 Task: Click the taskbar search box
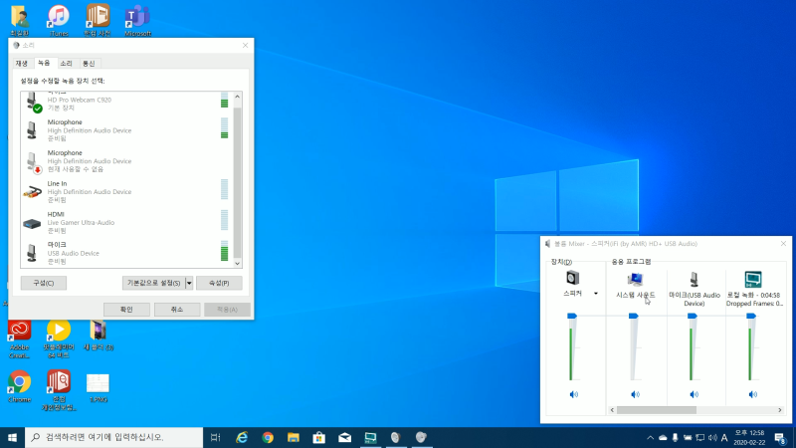tap(113, 437)
